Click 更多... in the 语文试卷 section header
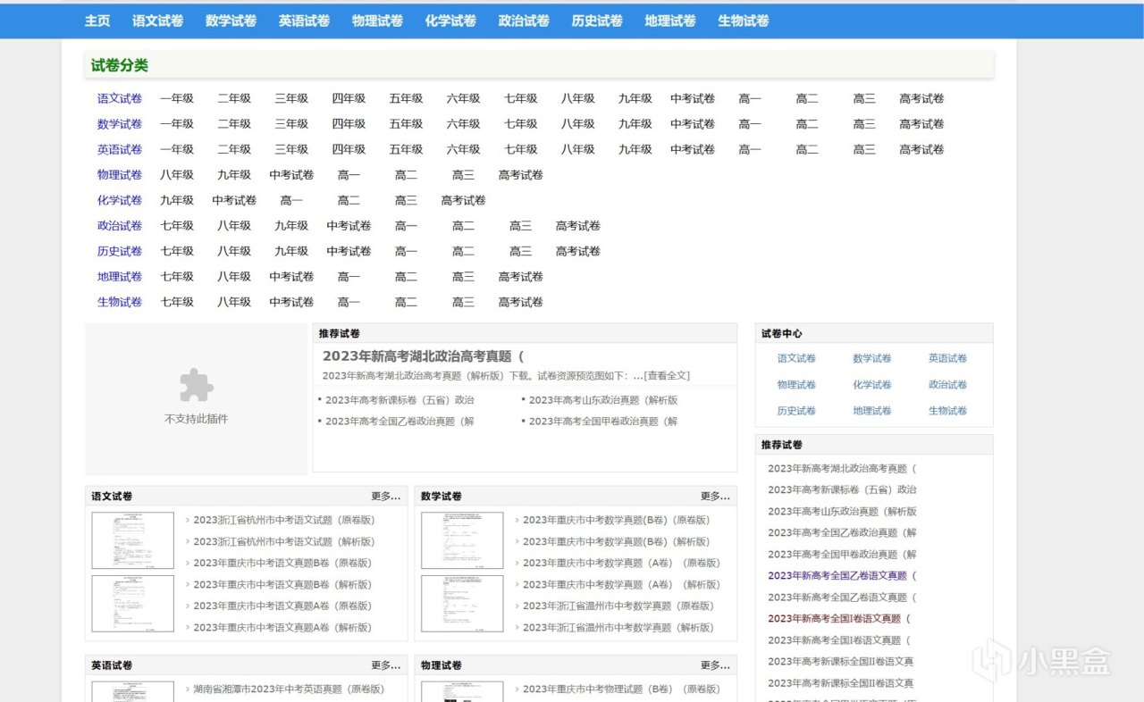The width and height of the screenshot is (1144, 702). point(386,497)
